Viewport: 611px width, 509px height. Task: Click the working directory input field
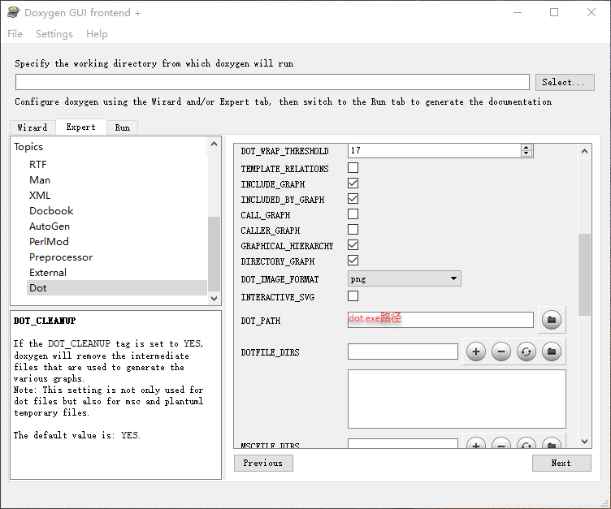click(272, 82)
